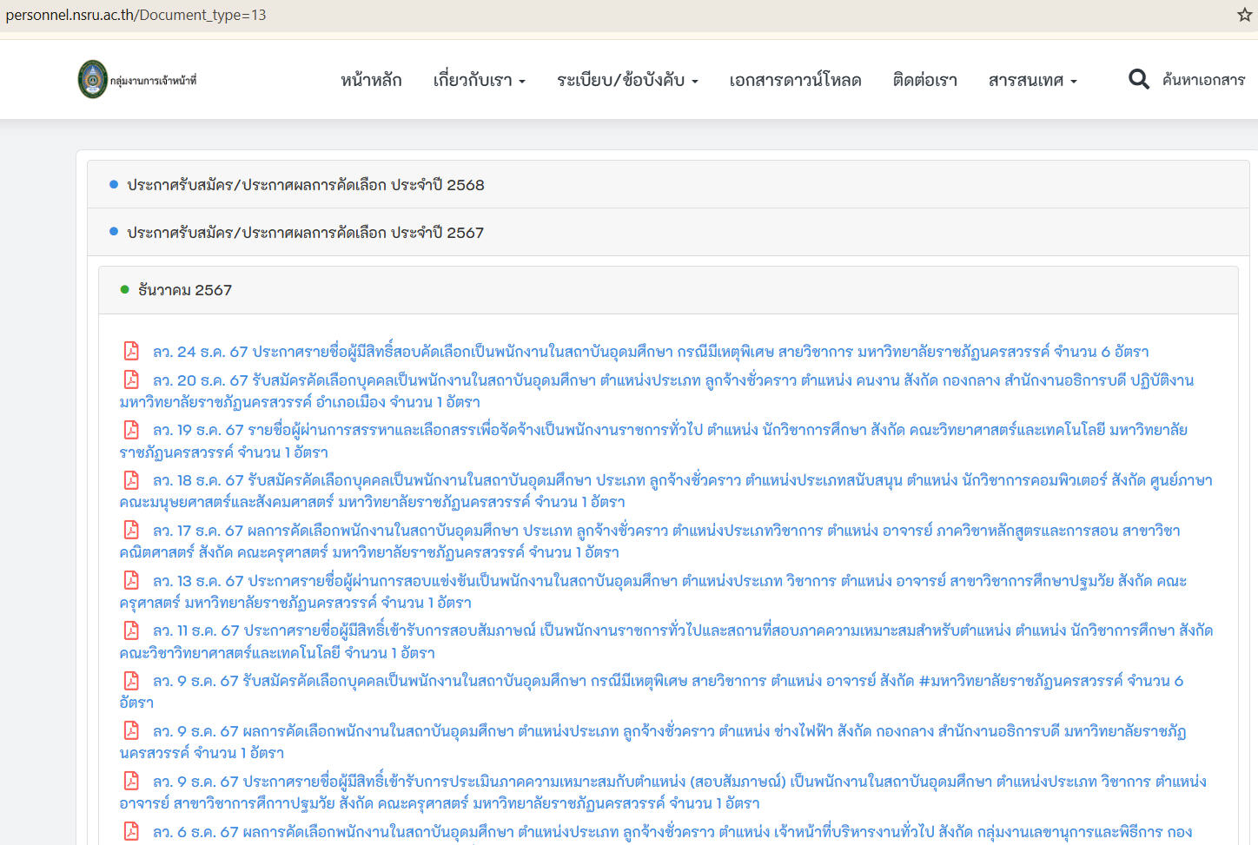This screenshot has width=1258, height=845.
Task: Open เอกสารดาวน์โหลด from the navigation bar
Action: coord(795,80)
